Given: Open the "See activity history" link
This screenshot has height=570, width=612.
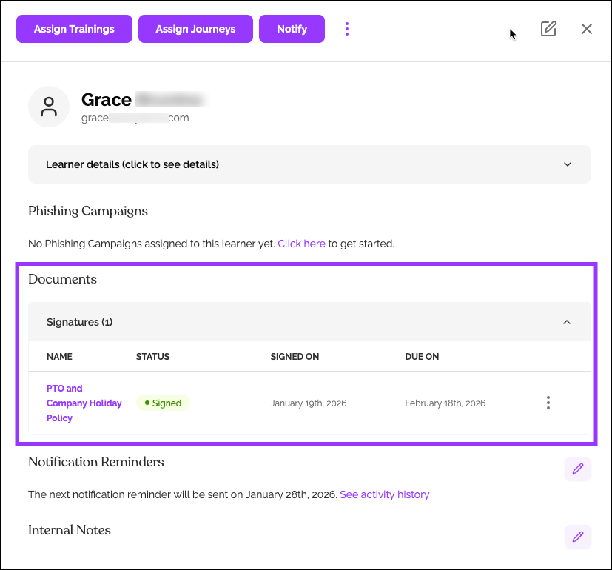Looking at the screenshot, I should (384, 494).
